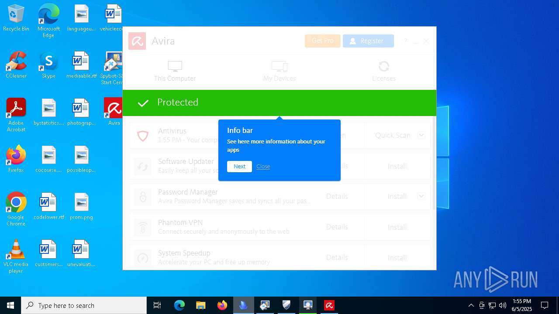The image size is (559, 314).
Task: Open Task View on taskbar
Action: [x=157, y=305]
